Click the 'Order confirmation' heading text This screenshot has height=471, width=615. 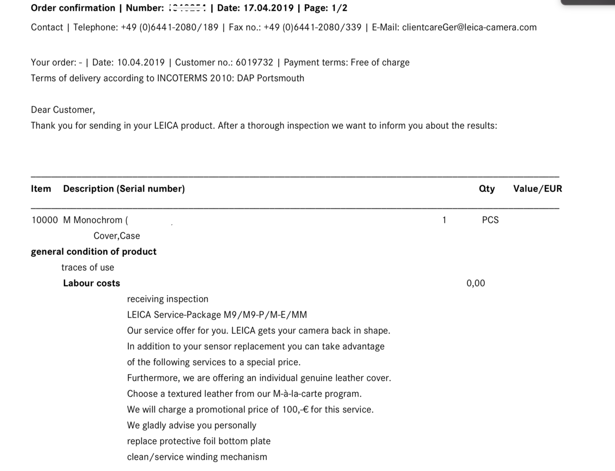(73, 8)
